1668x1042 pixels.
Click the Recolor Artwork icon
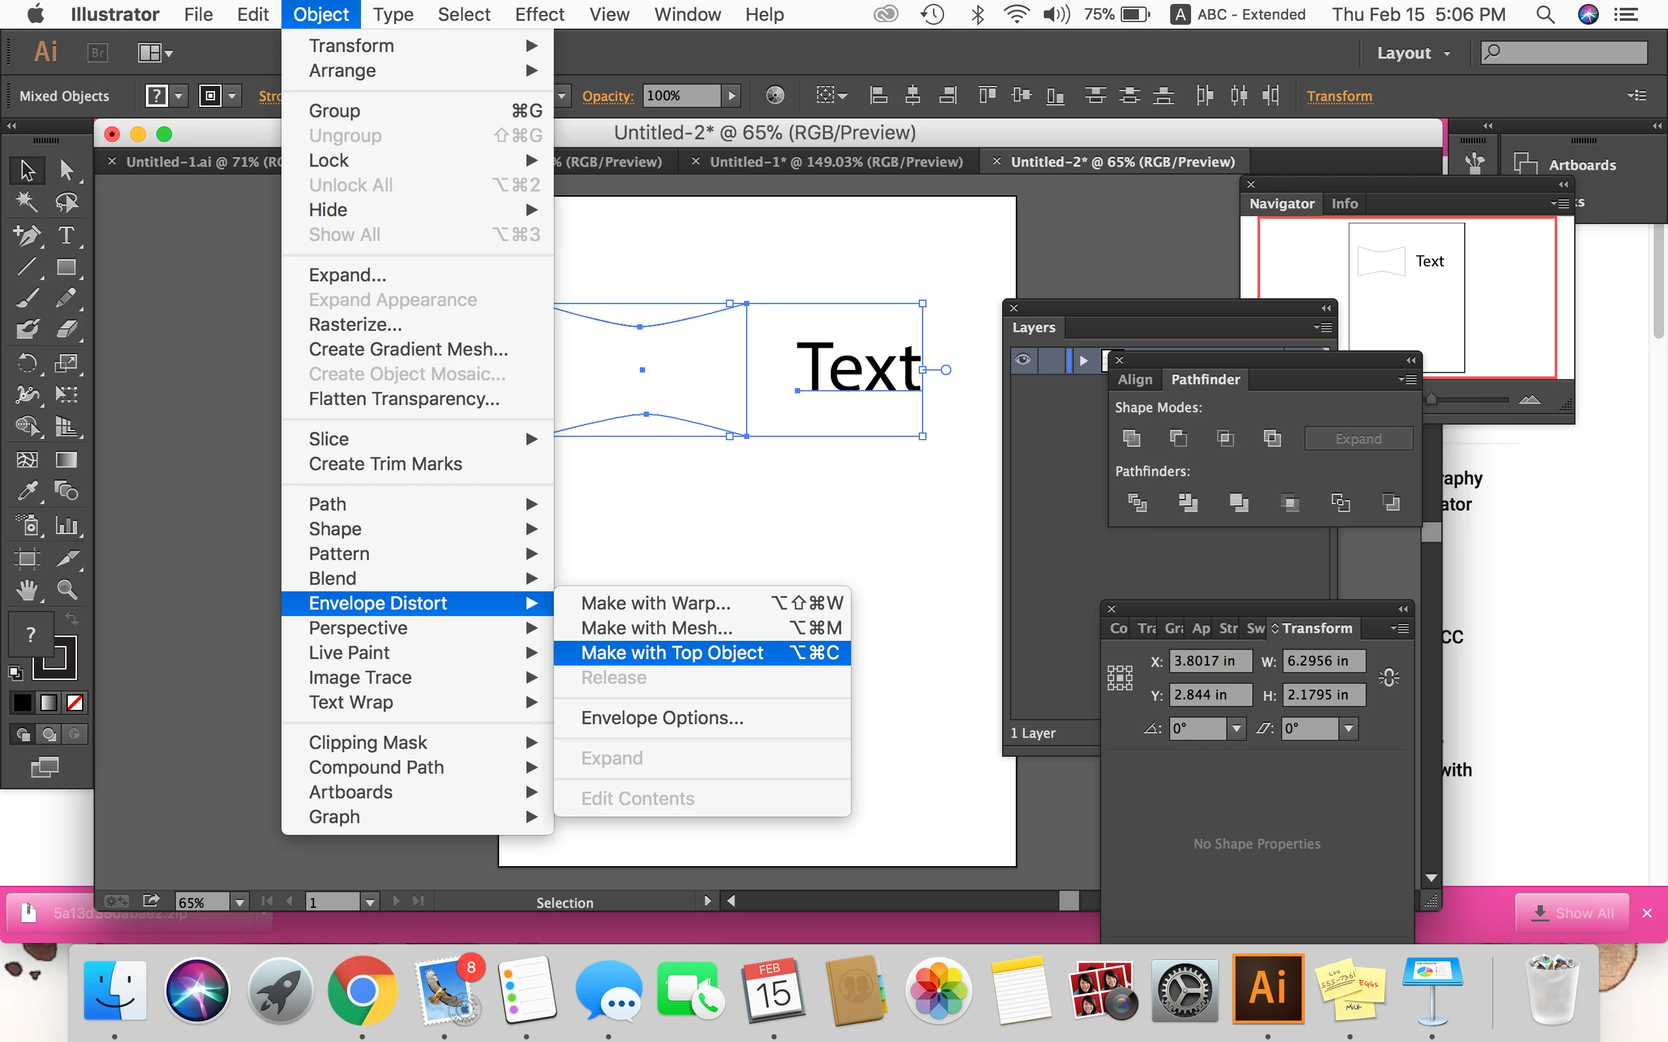point(775,96)
